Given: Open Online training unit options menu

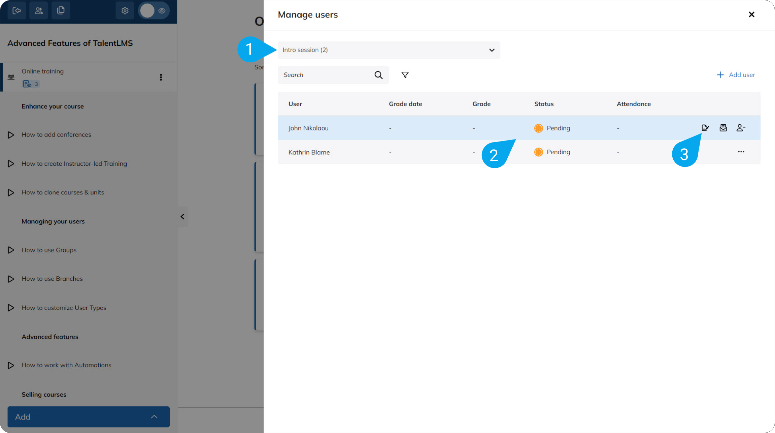Looking at the screenshot, I should click(161, 77).
